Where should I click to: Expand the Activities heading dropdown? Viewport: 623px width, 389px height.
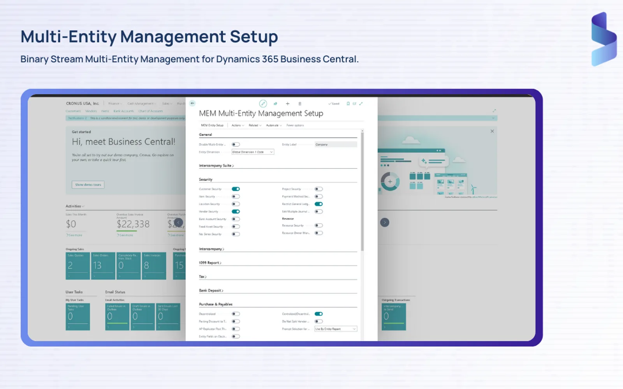75,206
